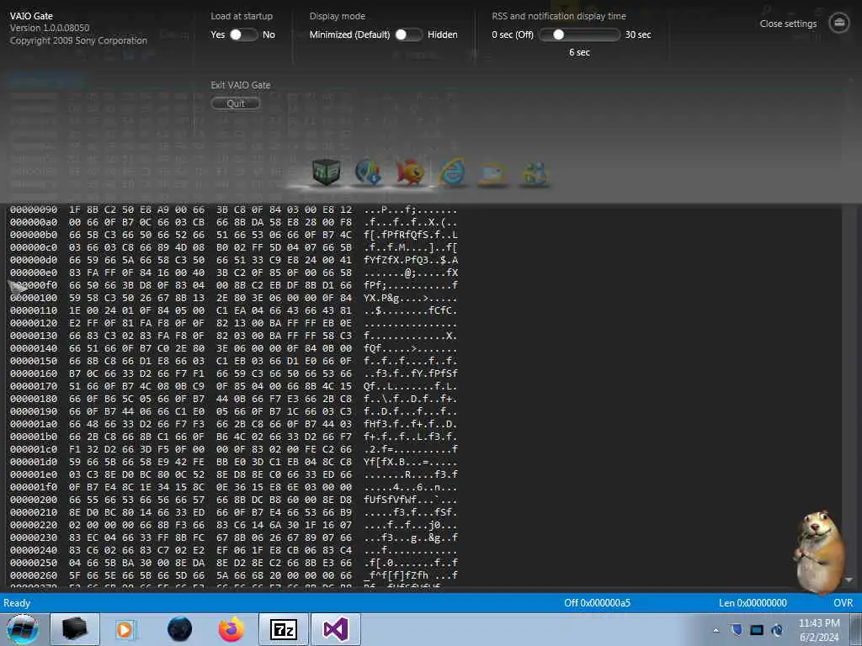Select the offset row 00000200
Image resolution: width=862 pixels, height=646 pixels.
(34, 500)
